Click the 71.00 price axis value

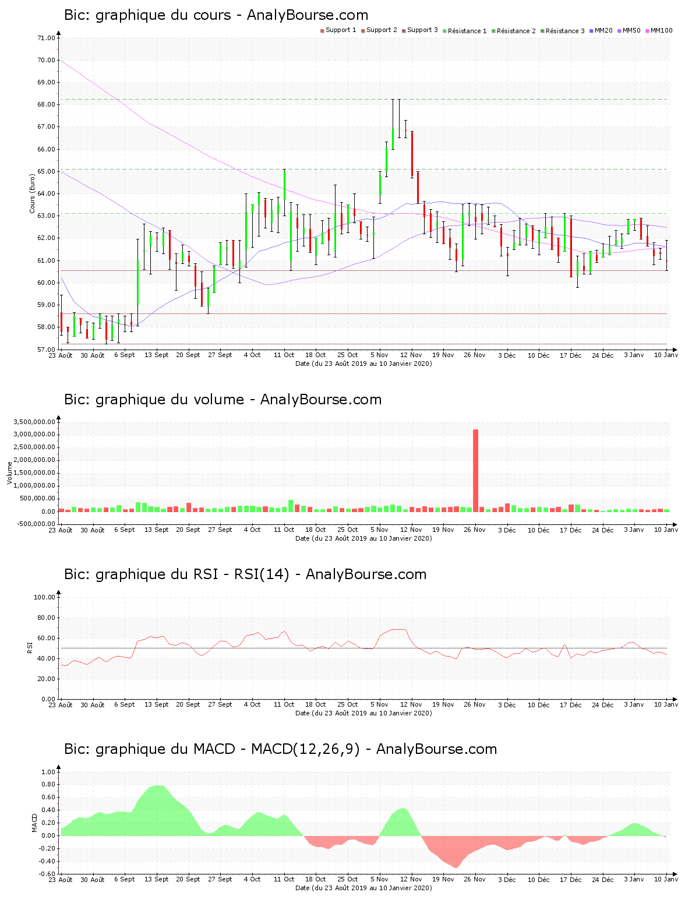(x=46, y=38)
